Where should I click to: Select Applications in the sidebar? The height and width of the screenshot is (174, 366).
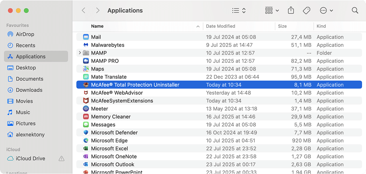(x=36, y=57)
